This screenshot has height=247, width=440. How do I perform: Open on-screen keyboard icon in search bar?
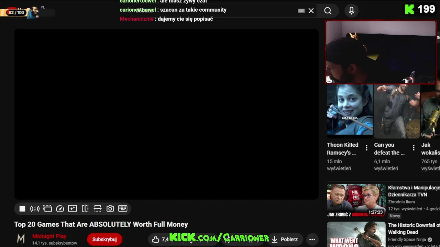(301, 11)
